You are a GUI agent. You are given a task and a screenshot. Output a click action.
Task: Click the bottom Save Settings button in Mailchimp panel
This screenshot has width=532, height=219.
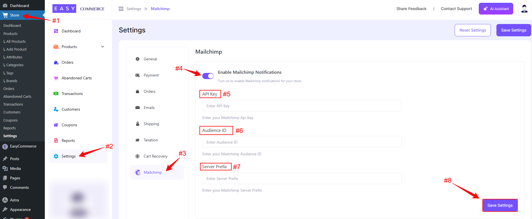[x=500, y=205]
